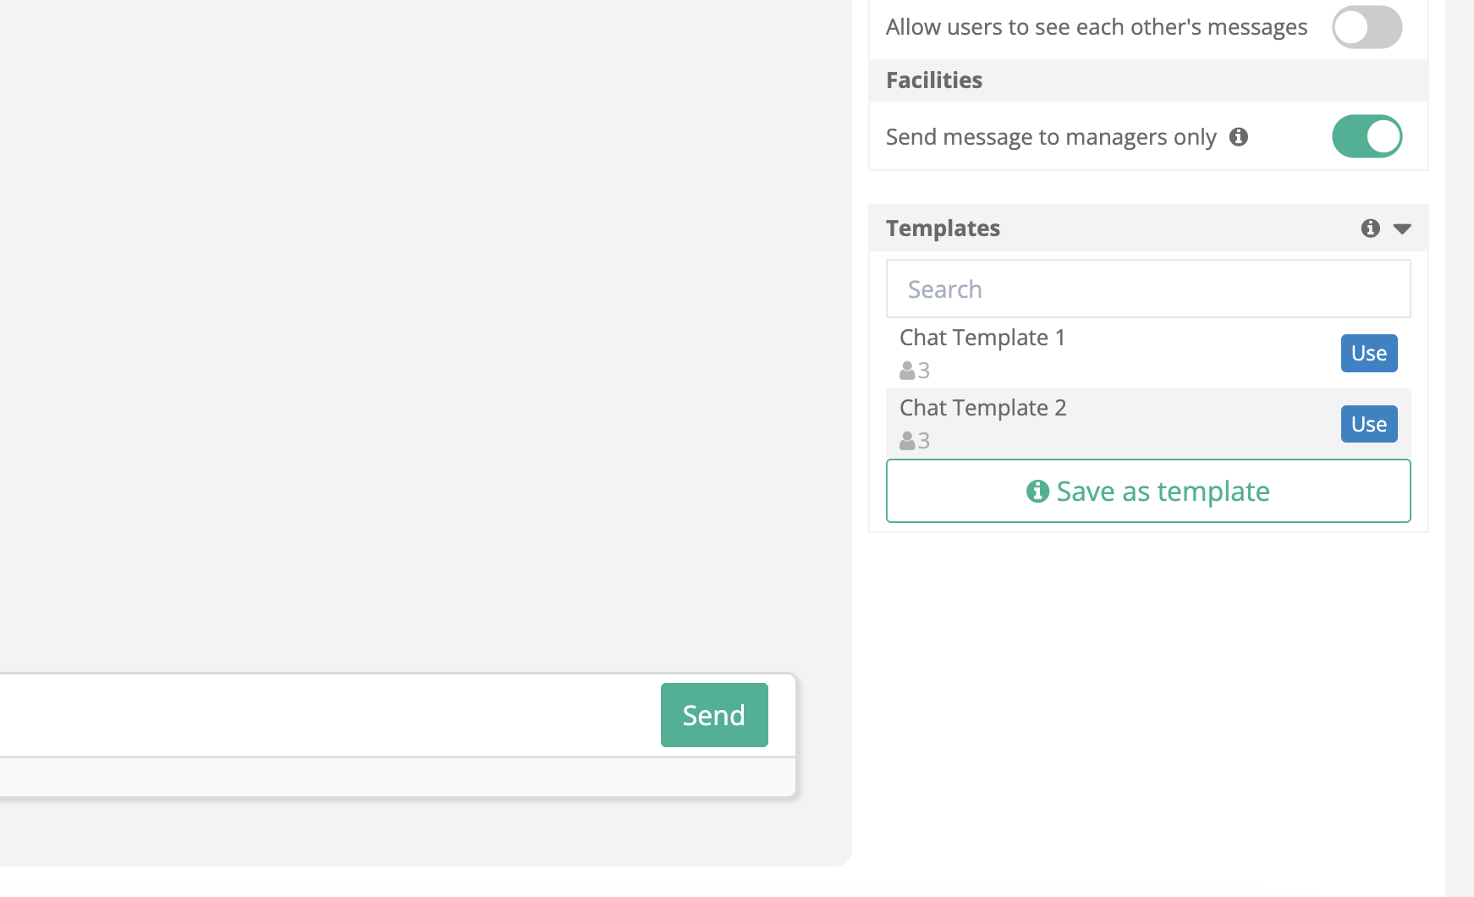Image resolution: width=1474 pixels, height=897 pixels.
Task: Click person icon under Chat Template 2
Action: coord(907,441)
